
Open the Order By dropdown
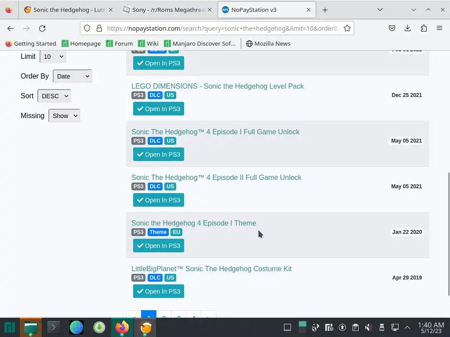(x=73, y=76)
